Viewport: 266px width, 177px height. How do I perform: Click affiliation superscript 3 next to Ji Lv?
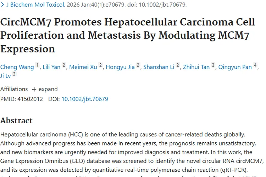coord(14,74)
